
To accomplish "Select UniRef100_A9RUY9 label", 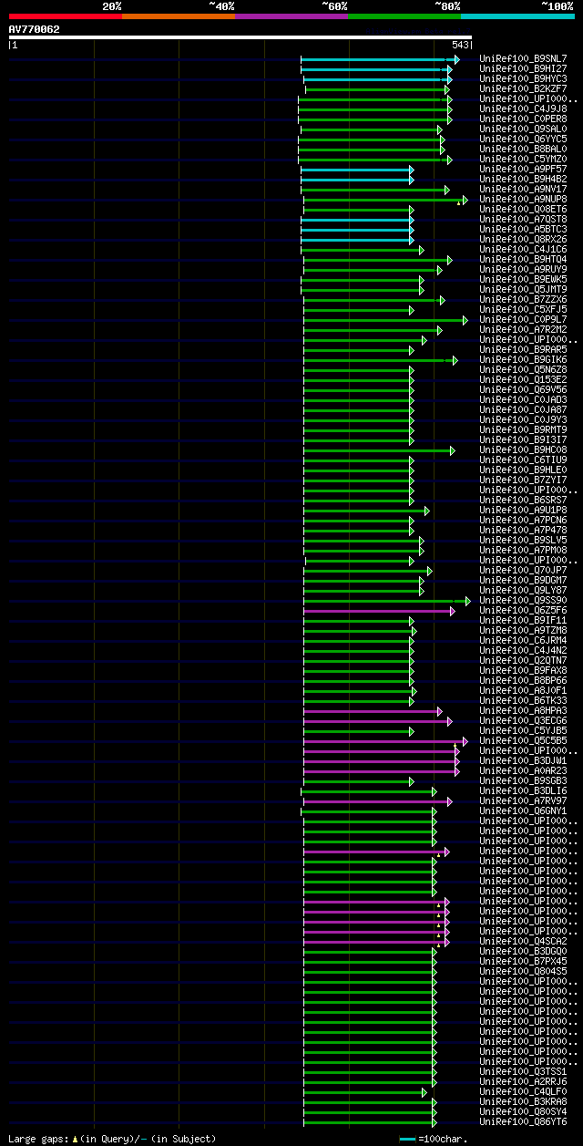I will coord(523,270).
